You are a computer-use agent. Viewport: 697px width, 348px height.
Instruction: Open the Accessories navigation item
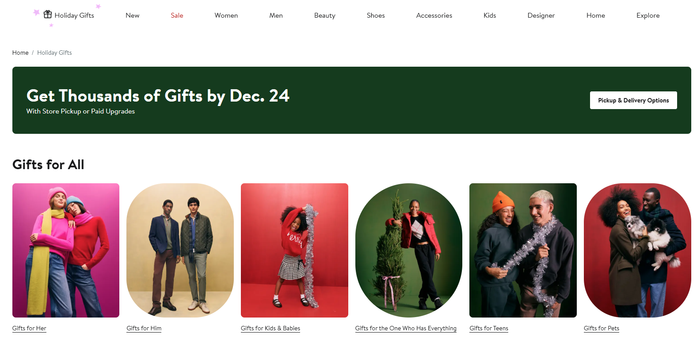(434, 15)
